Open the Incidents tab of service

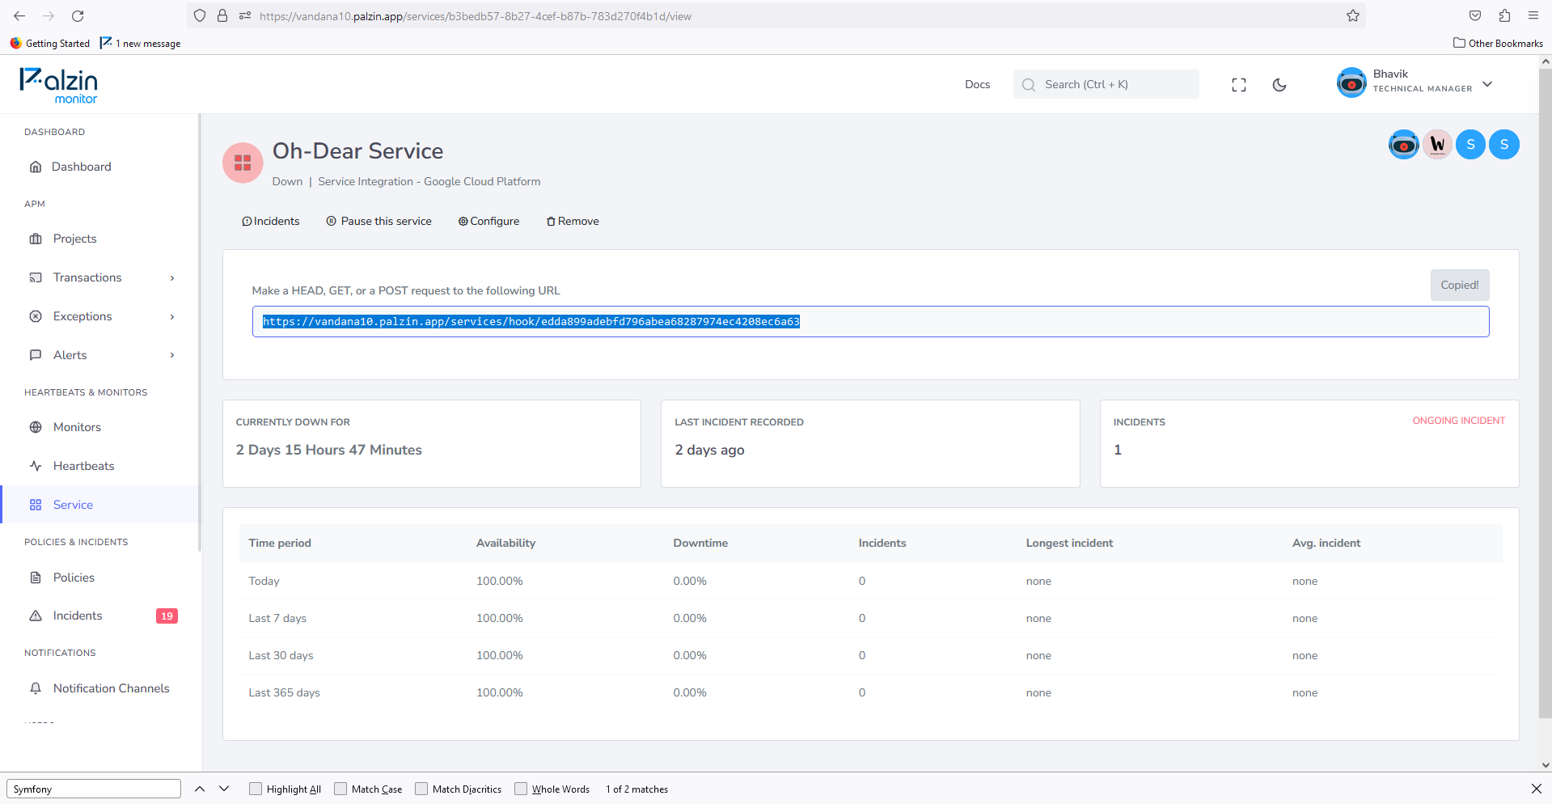point(271,222)
